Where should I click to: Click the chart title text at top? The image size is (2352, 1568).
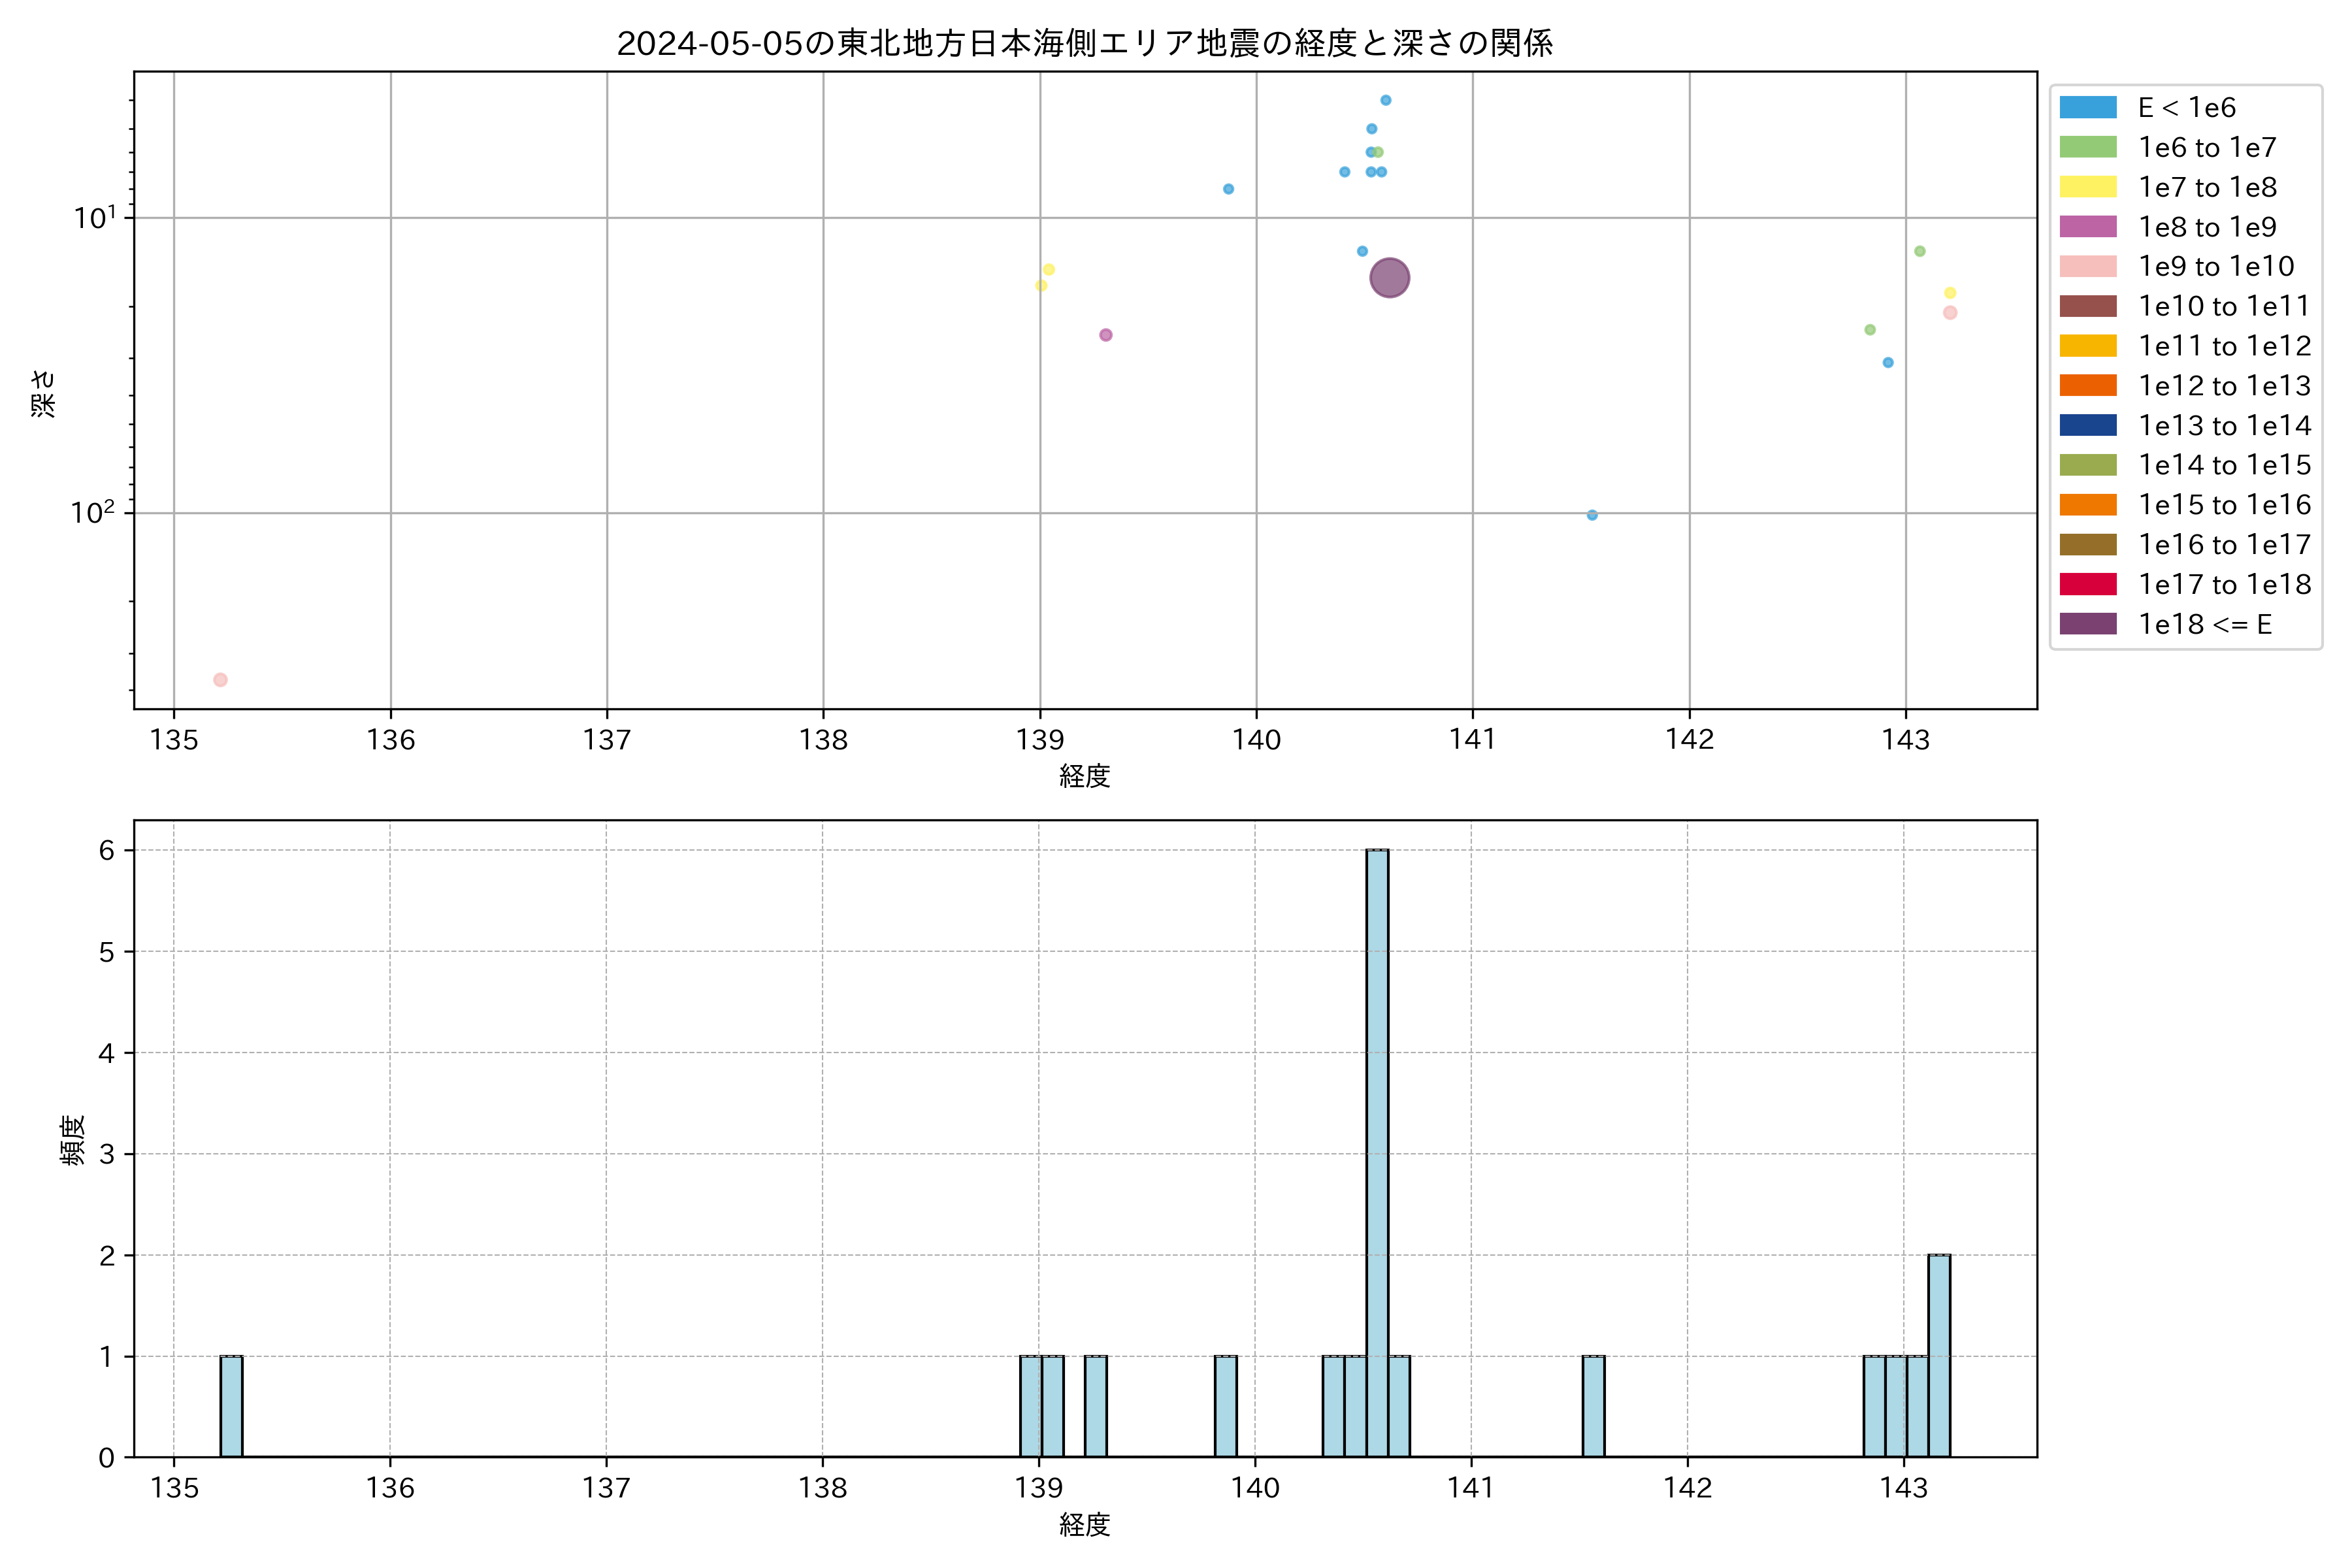(1084, 43)
